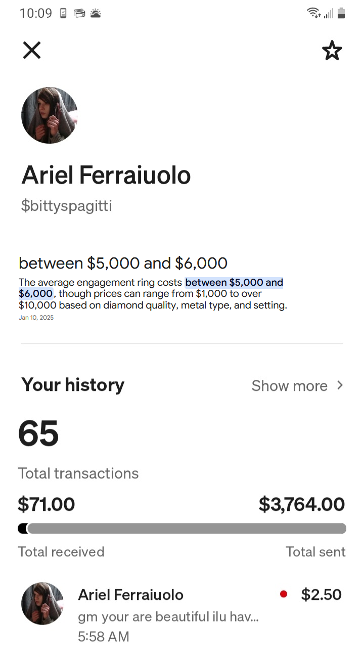364x657 pixels.
Task: Expand history using the chevron arrow
Action: pos(340,385)
